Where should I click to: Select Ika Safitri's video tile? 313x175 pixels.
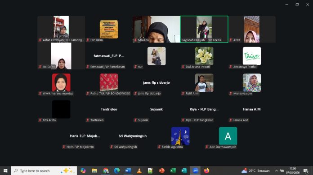click(61, 56)
